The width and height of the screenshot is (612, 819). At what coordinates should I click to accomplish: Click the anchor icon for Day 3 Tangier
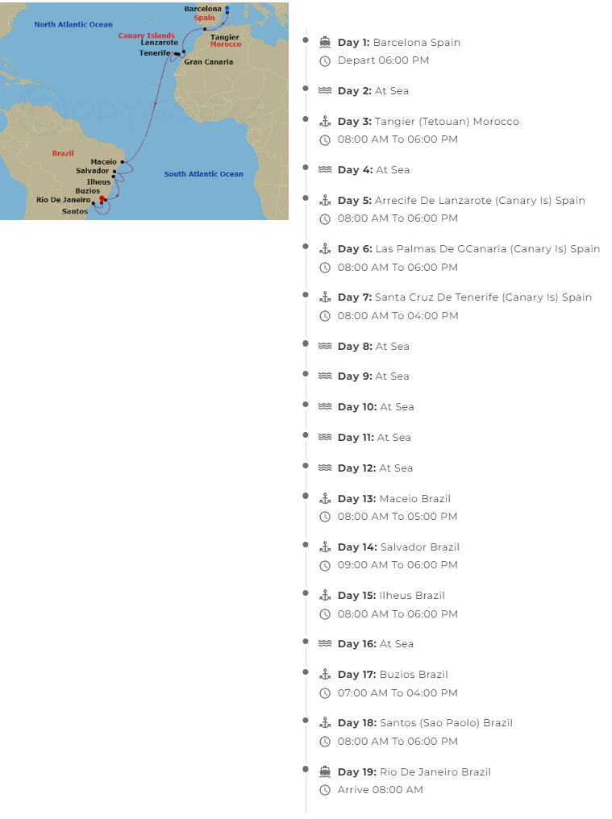[325, 122]
